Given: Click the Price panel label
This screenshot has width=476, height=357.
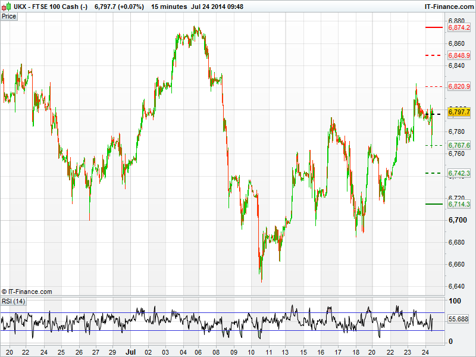Looking at the screenshot, I should 9,16.
